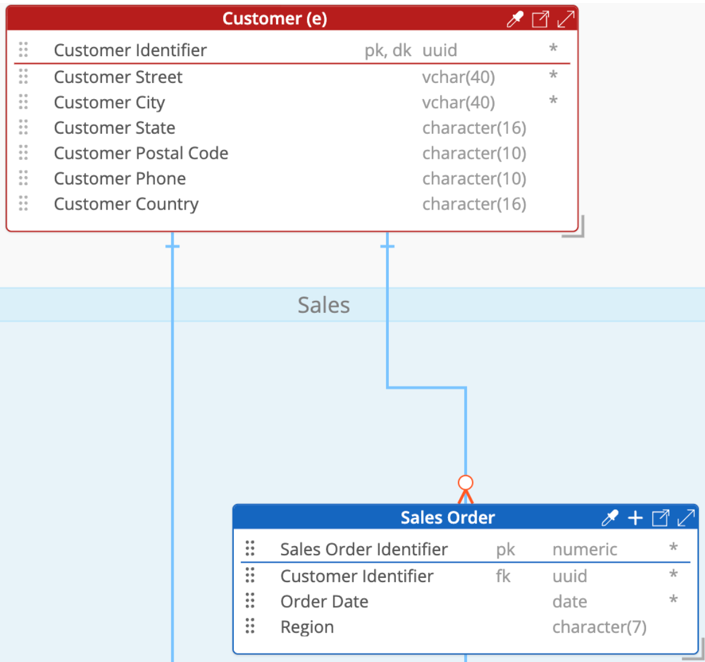
Task: Click the drag handle next to Region
Action: point(250,626)
